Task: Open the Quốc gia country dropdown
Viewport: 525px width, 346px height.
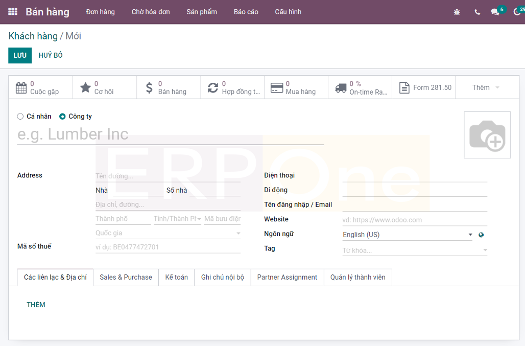Action: [168, 233]
